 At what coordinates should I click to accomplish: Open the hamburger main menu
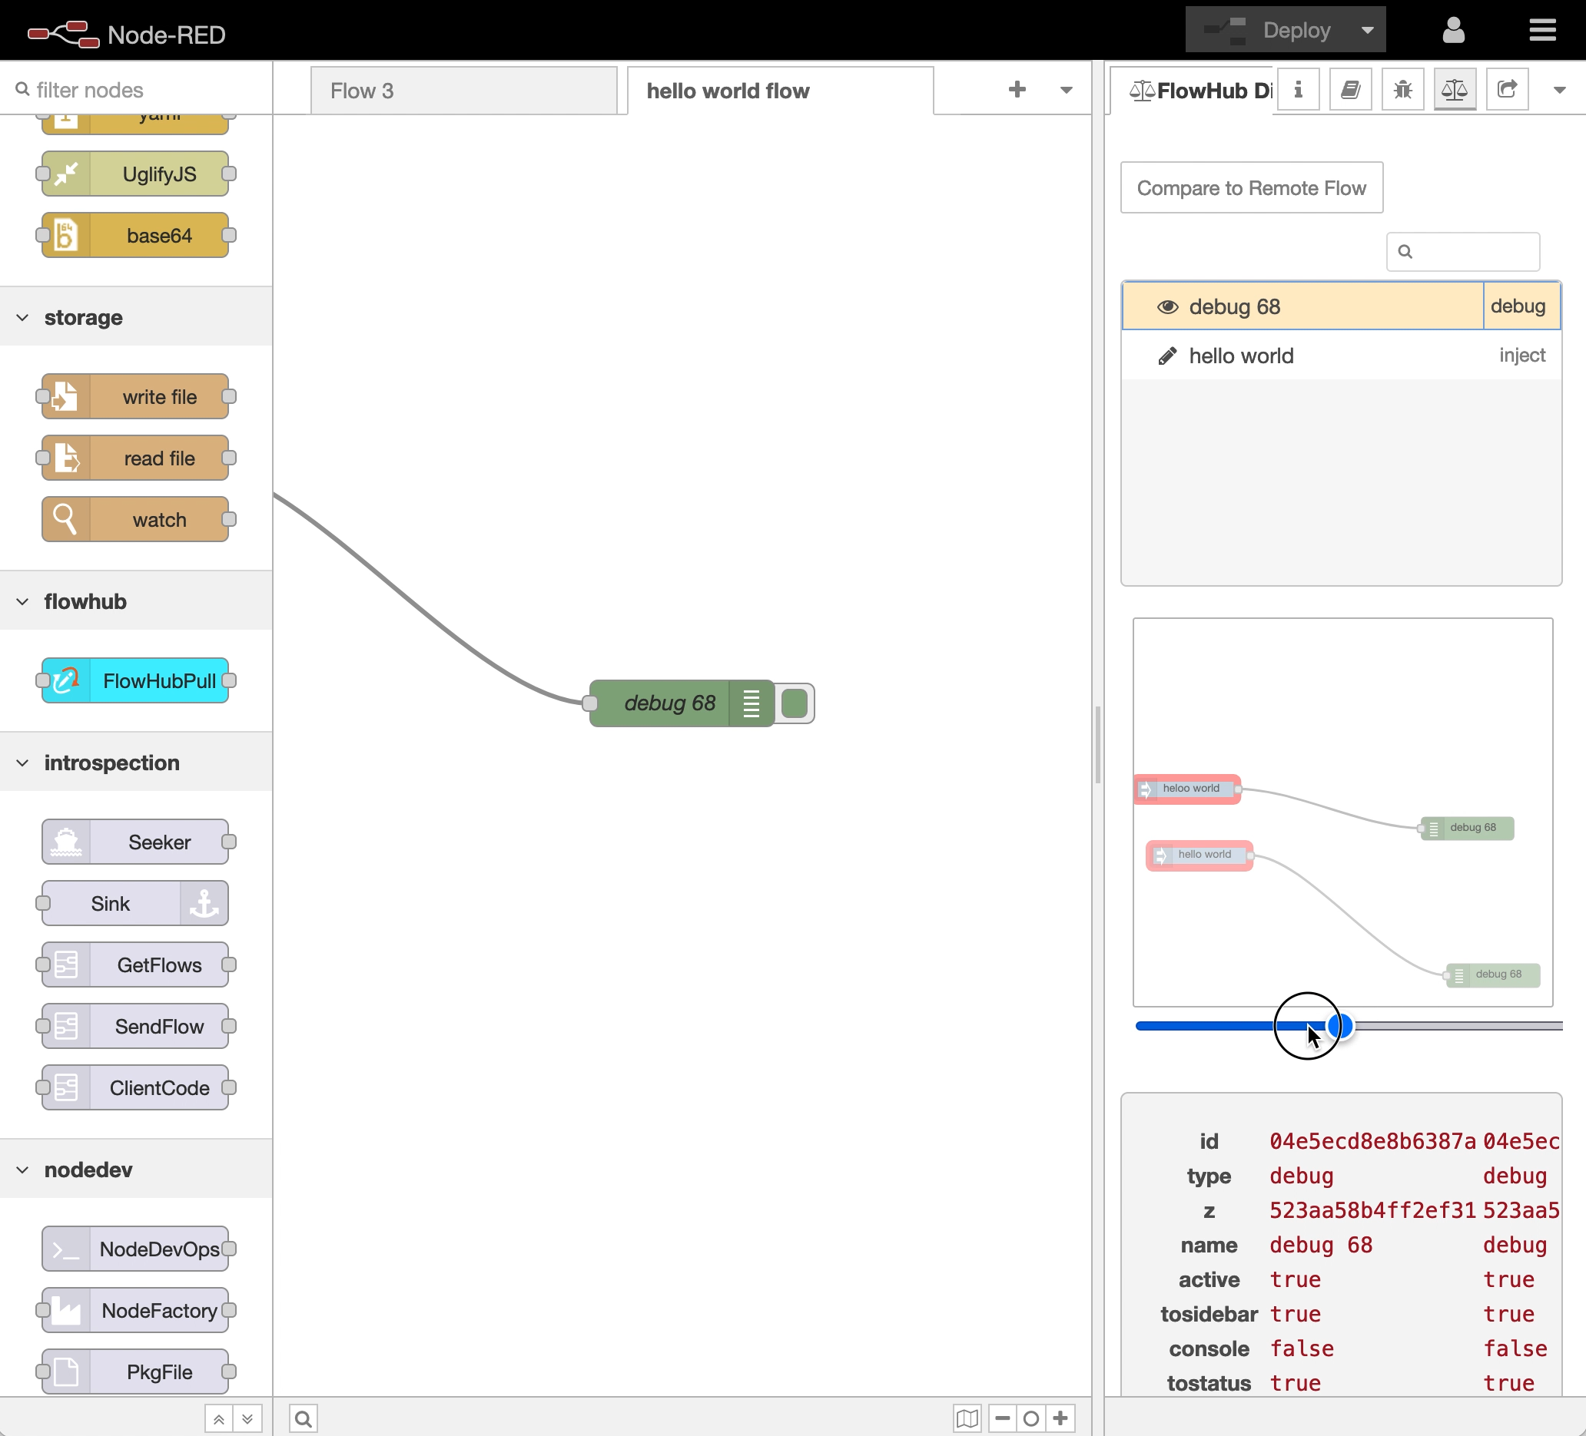pos(1542,31)
